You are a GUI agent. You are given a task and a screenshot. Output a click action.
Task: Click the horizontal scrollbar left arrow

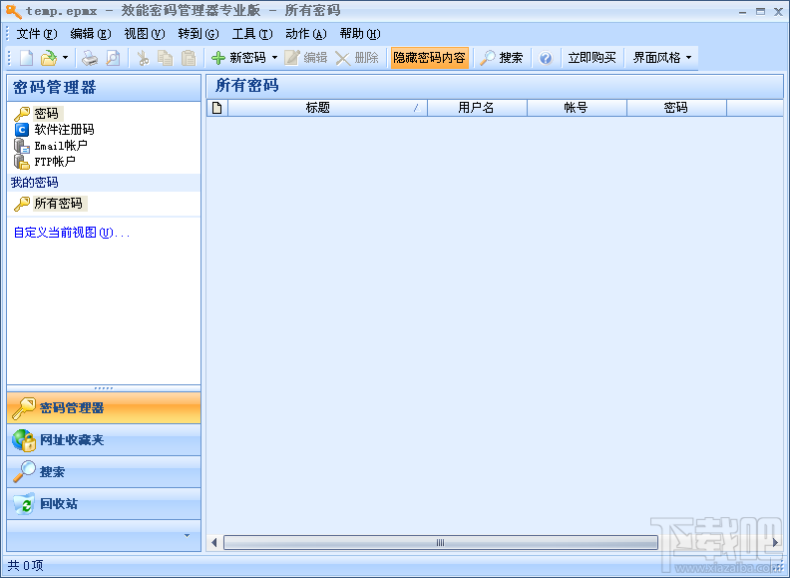[x=214, y=543]
